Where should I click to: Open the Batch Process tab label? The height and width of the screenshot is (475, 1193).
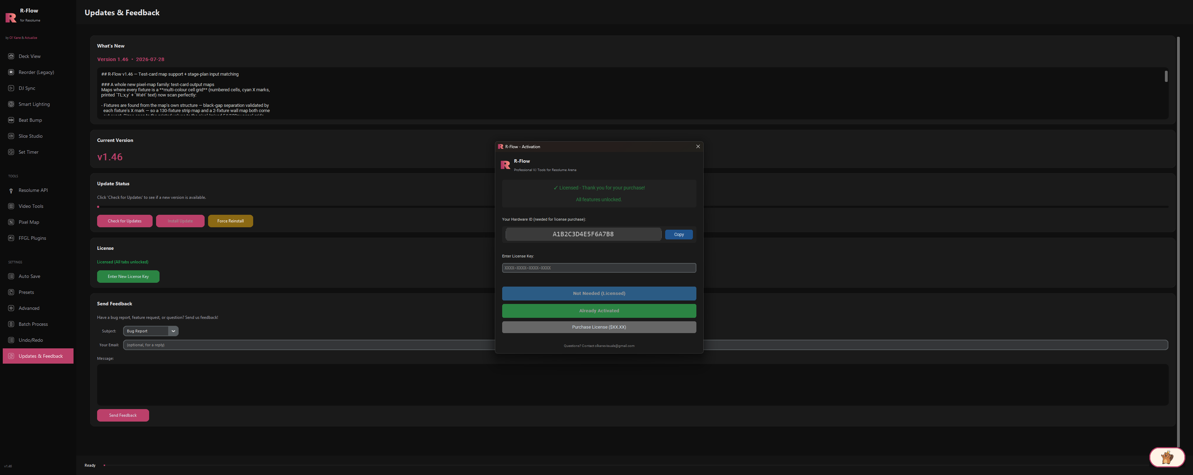pyautogui.click(x=33, y=324)
